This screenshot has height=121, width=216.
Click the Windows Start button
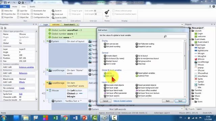4,118
